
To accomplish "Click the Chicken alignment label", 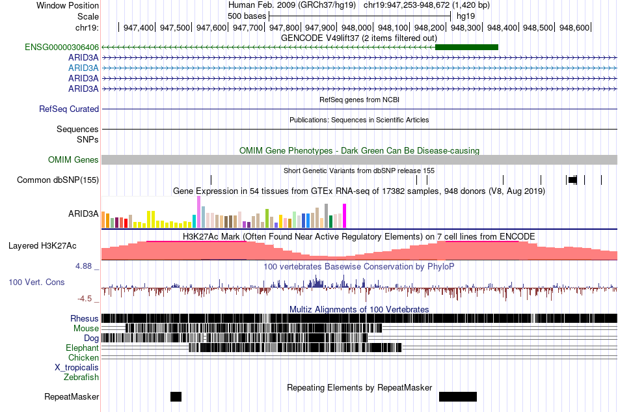I will [x=83, y=357].
